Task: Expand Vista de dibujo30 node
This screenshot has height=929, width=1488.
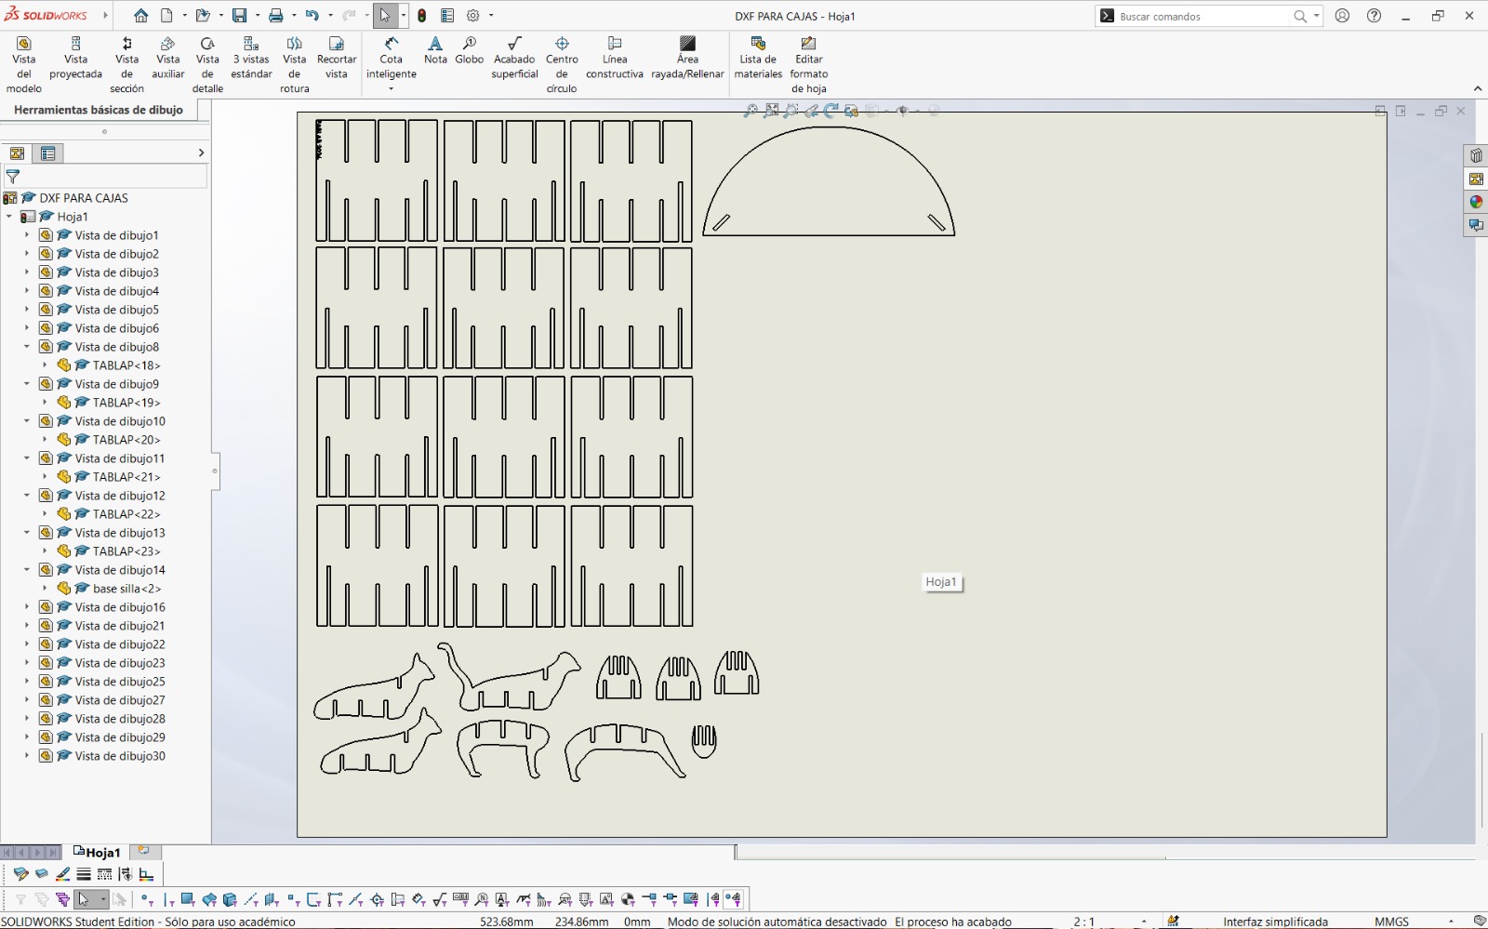Action: [x=27, y=756]
